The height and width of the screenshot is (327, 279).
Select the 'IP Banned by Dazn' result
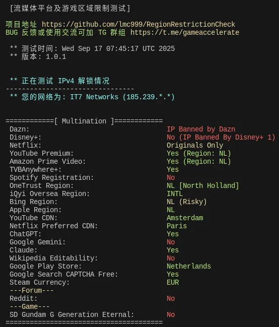[x=201, y=129]
